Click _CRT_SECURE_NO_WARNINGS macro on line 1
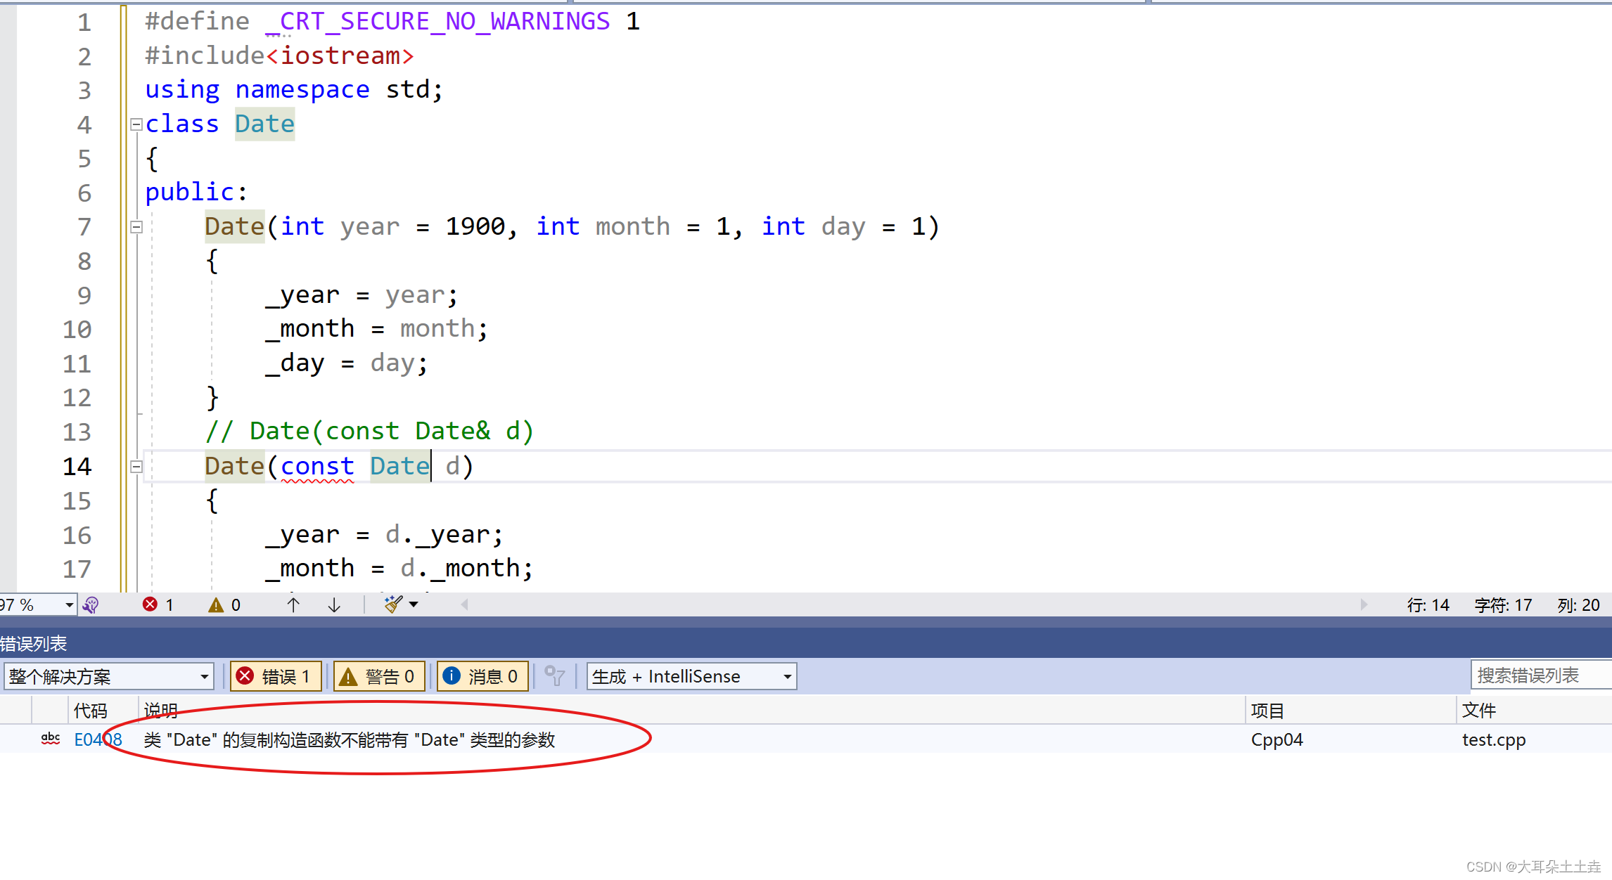The height and width of the screenshot is (880, 1612). click(438, 21)
